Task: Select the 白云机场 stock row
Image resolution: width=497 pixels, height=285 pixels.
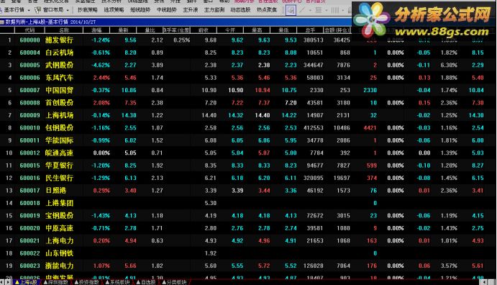Action: 249,53
